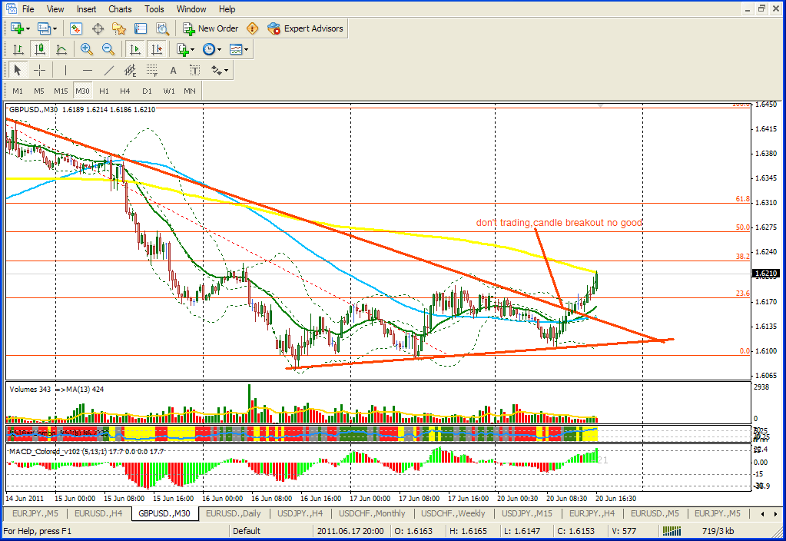Open the Tools menu
The height and width of the screenshot is (541, 786).
pyautogui.click(x=154, y=9)
